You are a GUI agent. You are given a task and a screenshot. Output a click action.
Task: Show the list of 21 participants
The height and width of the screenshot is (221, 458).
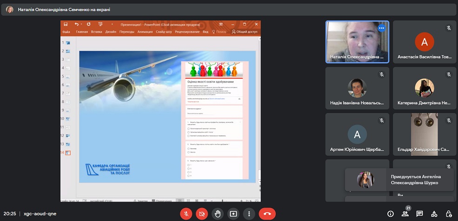click(405, 214)
